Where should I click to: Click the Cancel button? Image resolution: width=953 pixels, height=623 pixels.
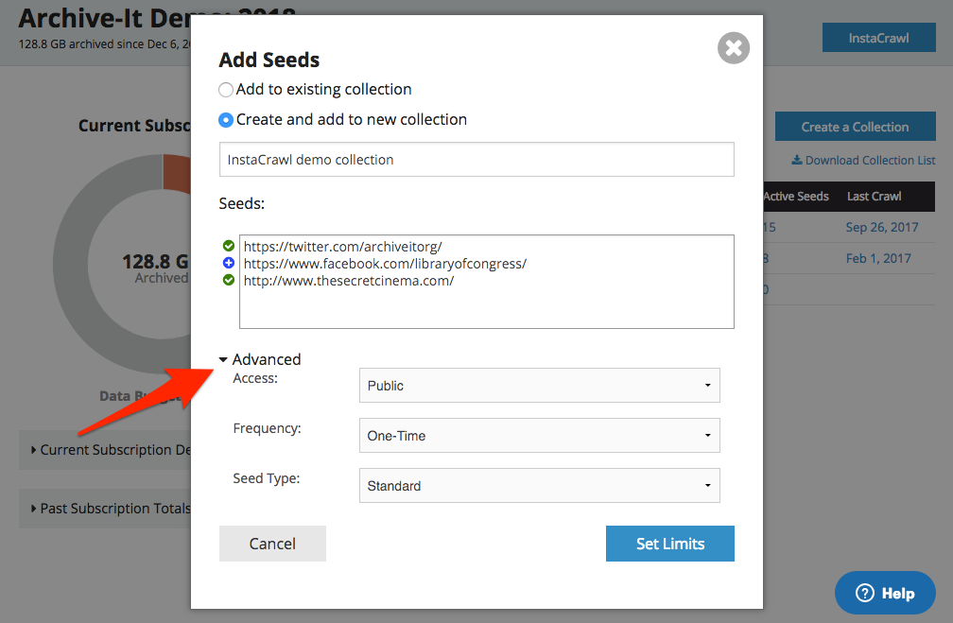tap(272, 544)
